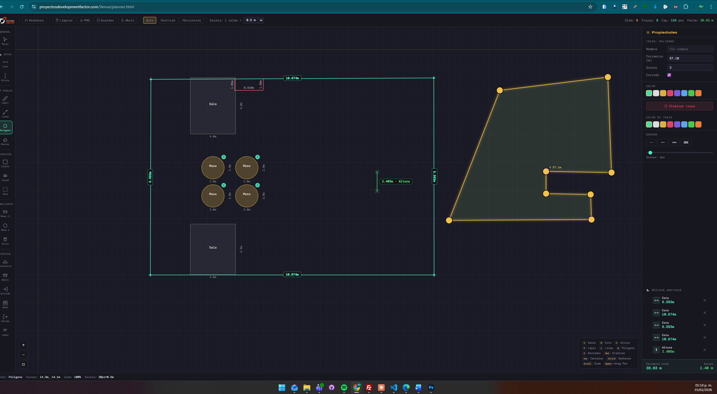Select the thickest Grosor preset button

click(x=686, y=142)
